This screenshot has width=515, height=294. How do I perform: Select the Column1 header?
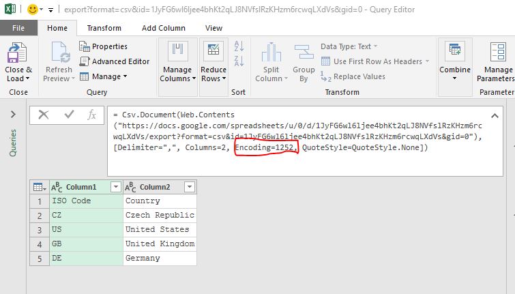[81, 187]
